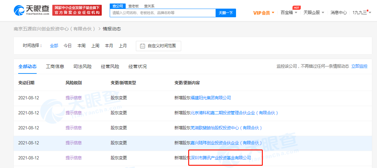This screenshot has height=168, width=377.
Task: Focus the company name search input
Action: pos(163,13)
